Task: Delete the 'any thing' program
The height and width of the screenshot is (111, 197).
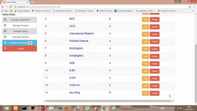Action: pos(155,93)
